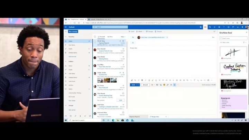This screenshot has width=249, height=140.
Task: Click the New message button
Action: [73, 31]
